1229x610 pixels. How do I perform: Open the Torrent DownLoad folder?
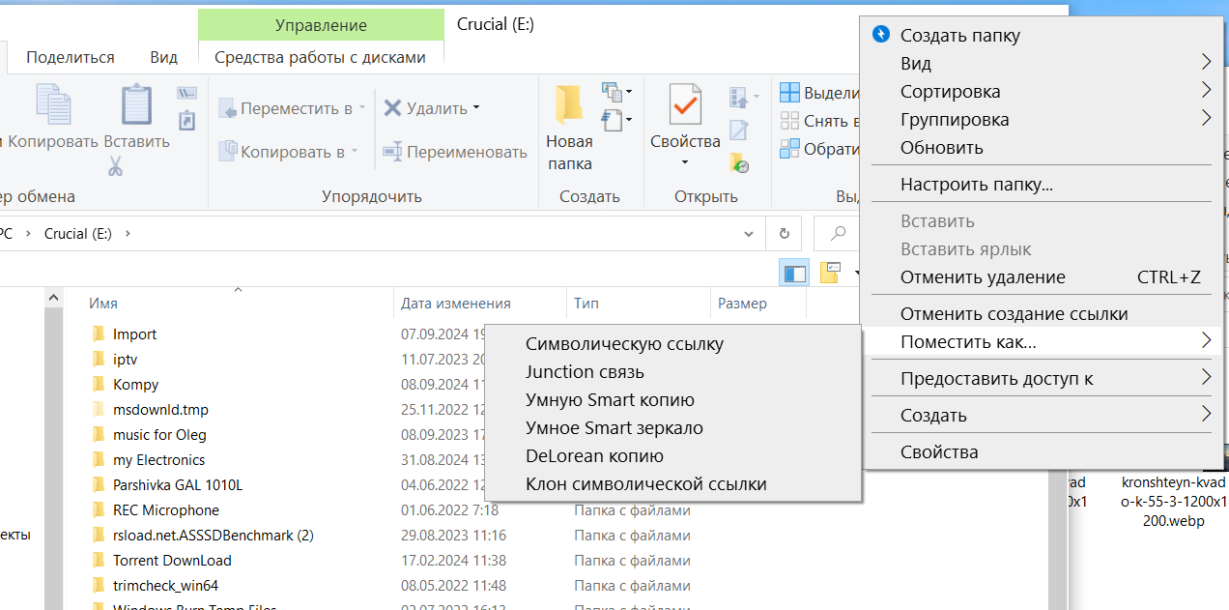[172, 561]
